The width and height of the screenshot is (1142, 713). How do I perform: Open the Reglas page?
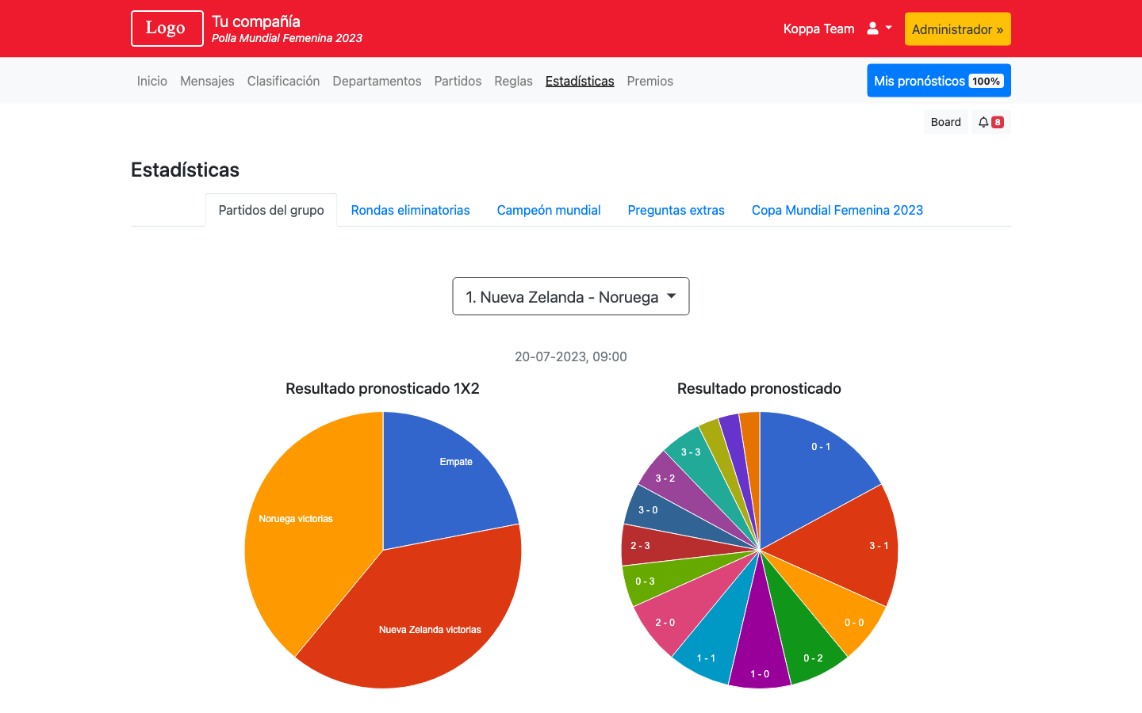tap(513, 81)
